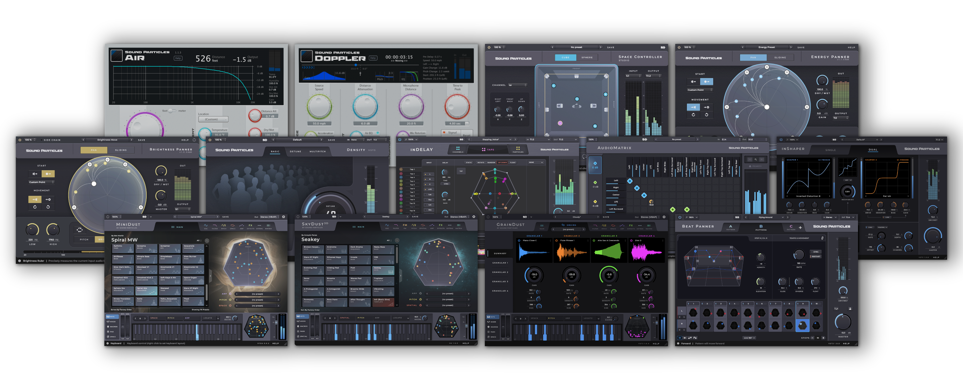963x390 pixels.
Task: Click SAVE in MiniDust top bar
Action: tap(225, 217)
